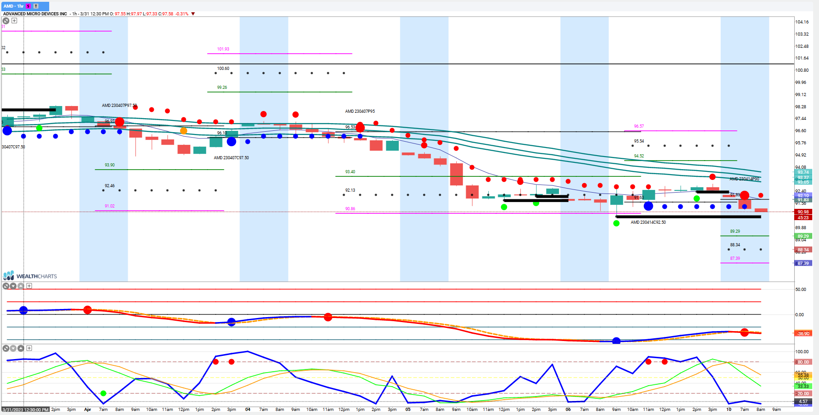This screenshot has height=415, width=819.
Task: Click the 92.46 dotted level label
Action: [x=110, y=186]
